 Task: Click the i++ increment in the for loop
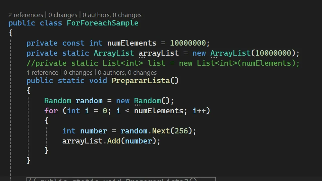tap(199, 111)
